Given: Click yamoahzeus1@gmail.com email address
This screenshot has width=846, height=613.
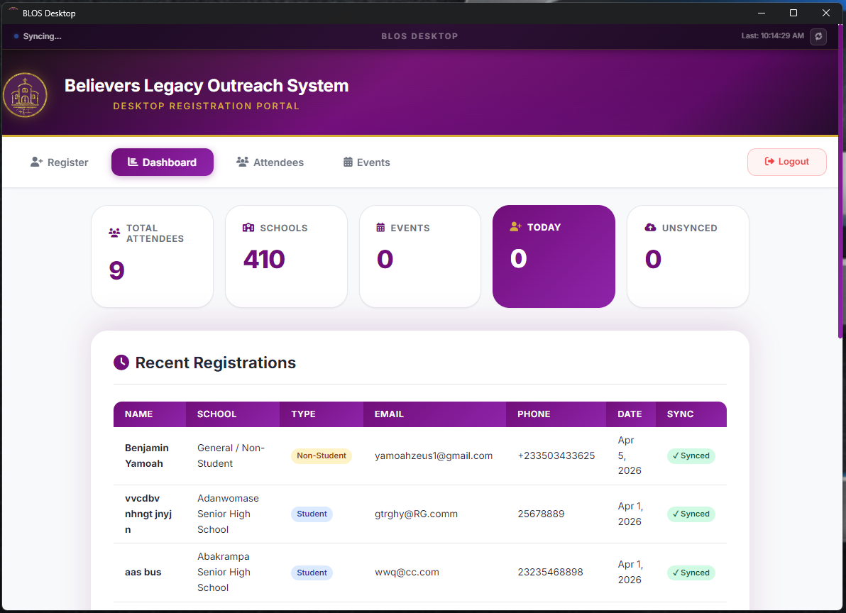Looking at the screenshot, I should (x=434, y=456).
